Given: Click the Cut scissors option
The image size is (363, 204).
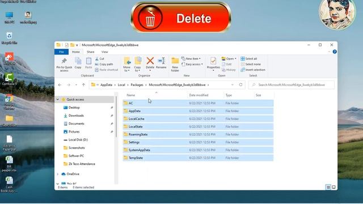Looking at the screenshot, I should pos(100,59).
